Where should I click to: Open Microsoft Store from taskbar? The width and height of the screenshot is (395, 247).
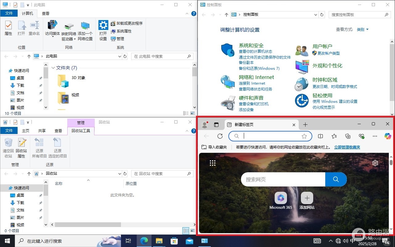point(174,241)
